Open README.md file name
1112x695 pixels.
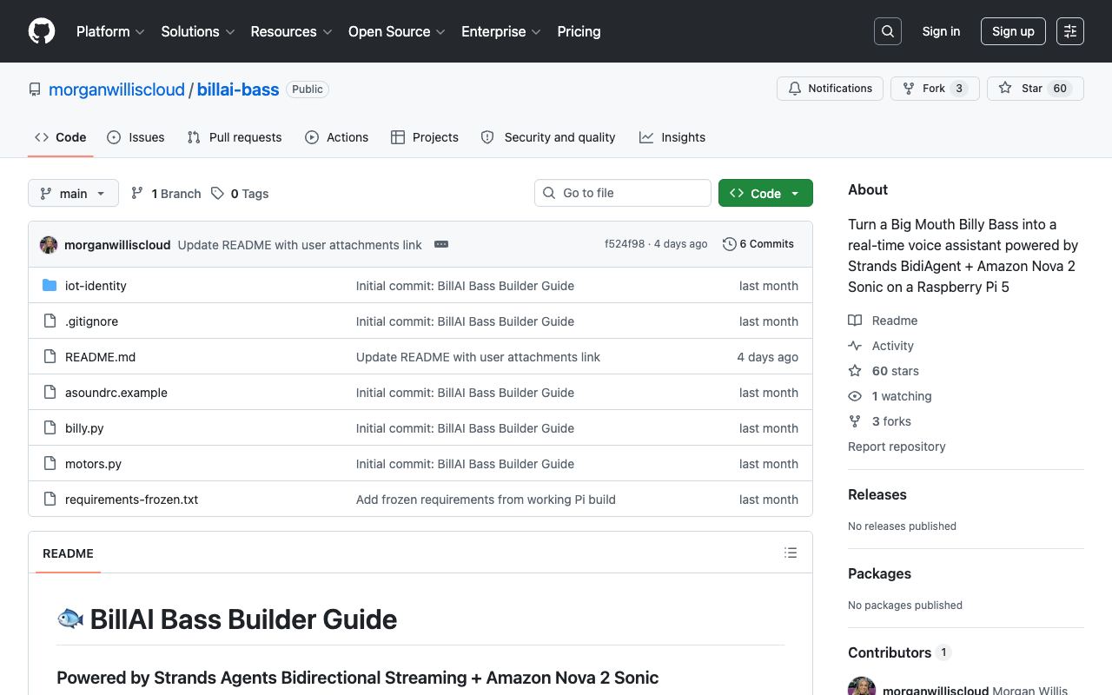(100, 357)
